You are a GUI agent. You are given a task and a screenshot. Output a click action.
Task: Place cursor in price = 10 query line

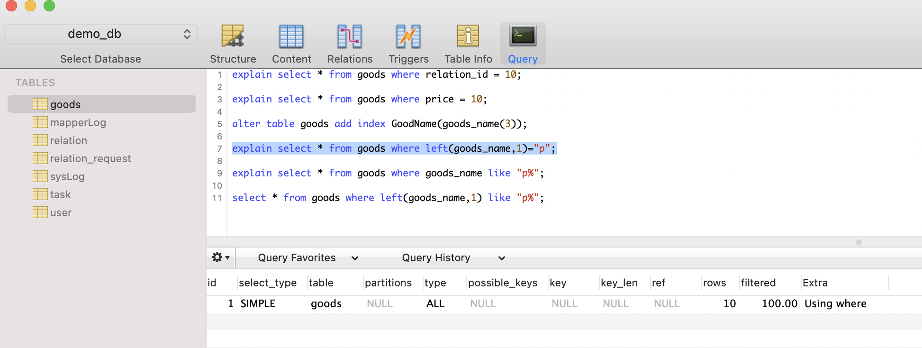360,99
